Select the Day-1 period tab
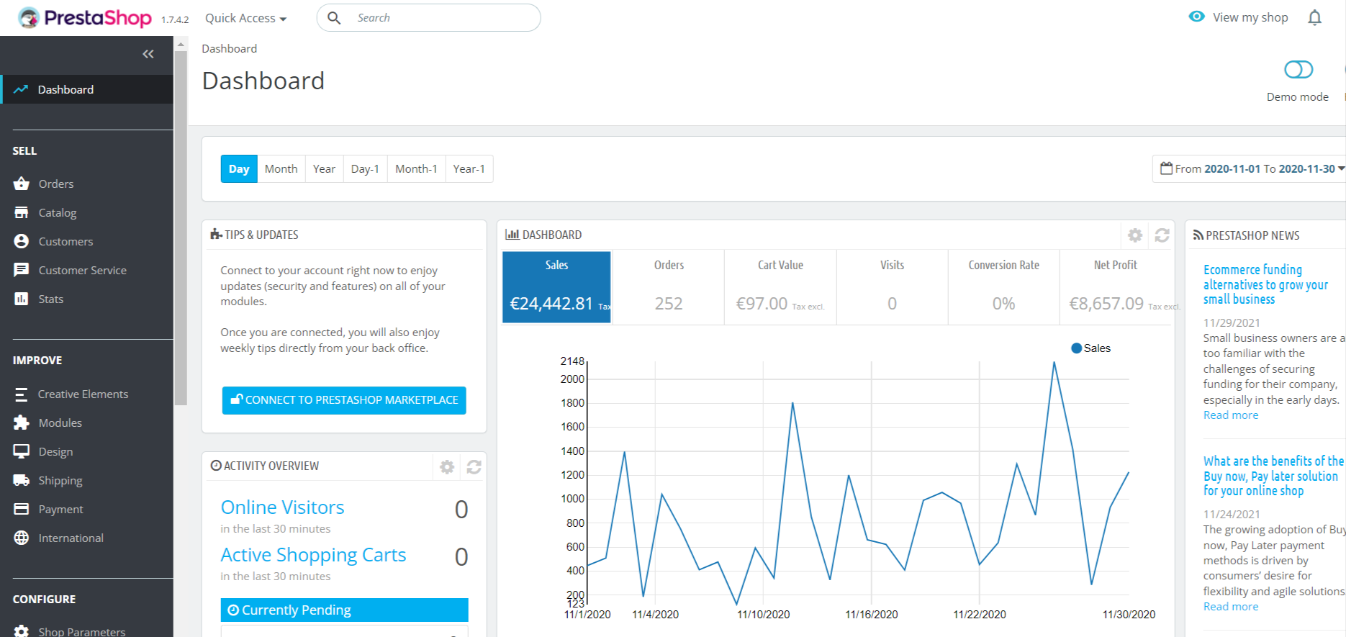Screen dimensions: 1346x637 point(365,169)
